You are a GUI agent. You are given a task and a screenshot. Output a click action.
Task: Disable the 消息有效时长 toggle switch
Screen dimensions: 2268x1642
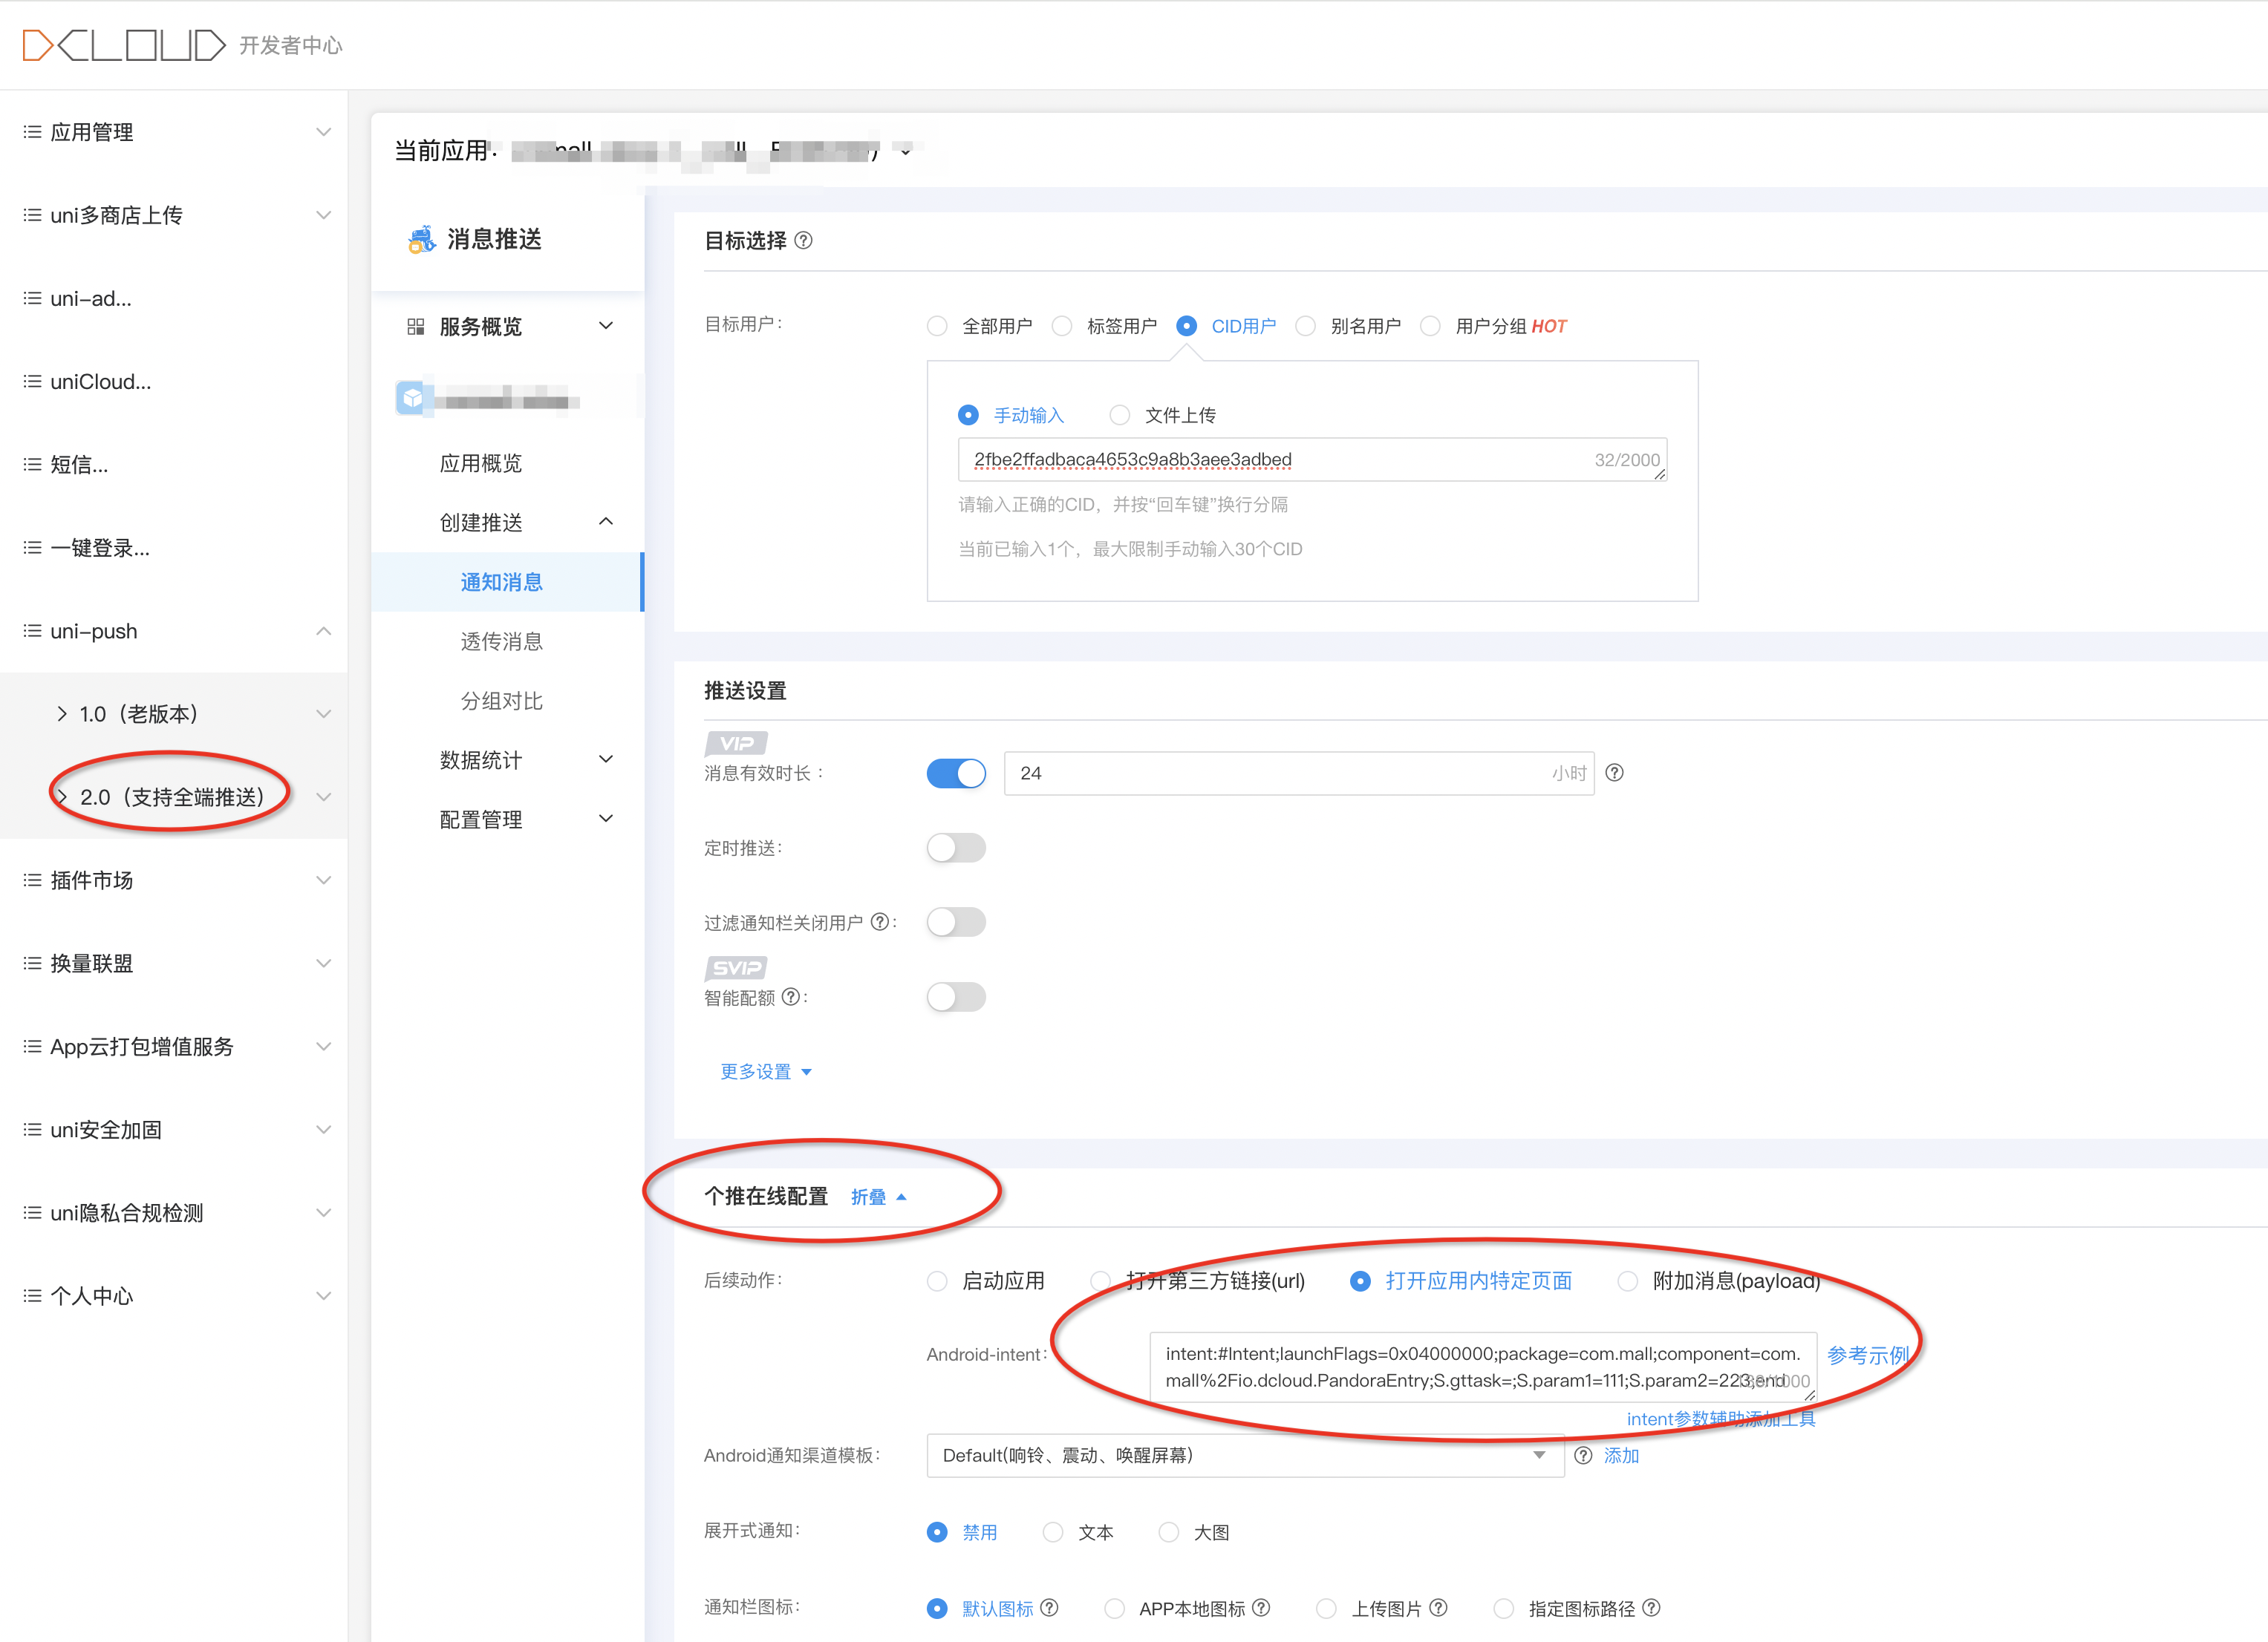pos(956,773)
